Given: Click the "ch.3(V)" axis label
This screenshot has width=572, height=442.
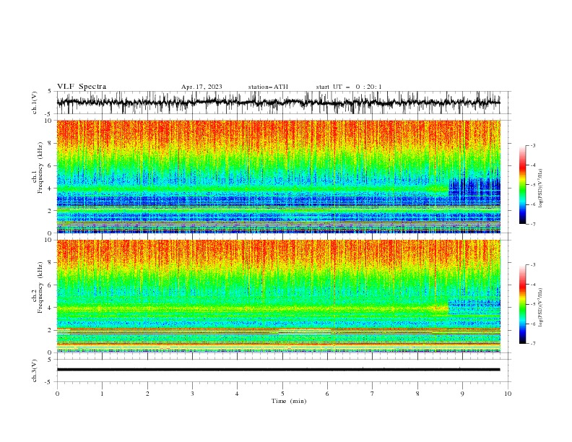Looking at the screenshot, I should (x=35, y=370).
